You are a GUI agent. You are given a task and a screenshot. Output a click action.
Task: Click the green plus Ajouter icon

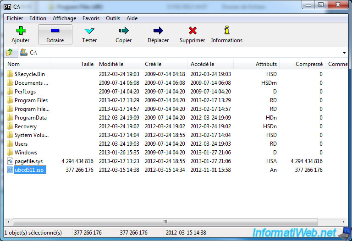coord(20,31)
